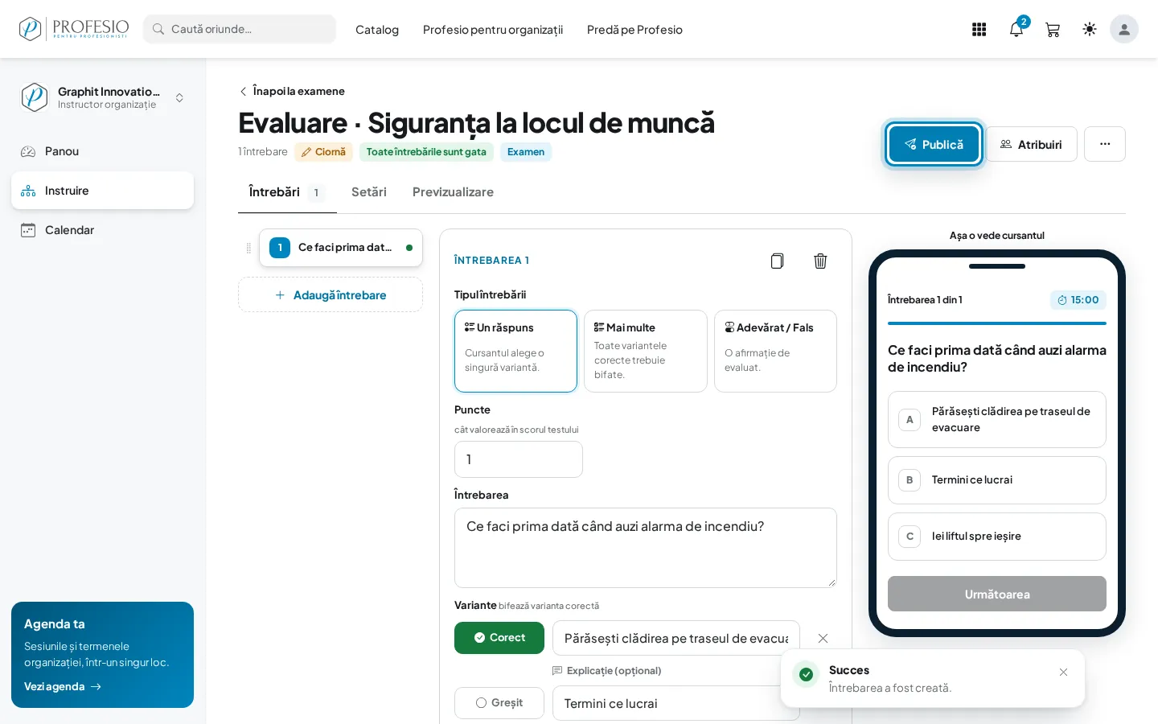Select question 1 card in list
Image resolution: width=1158 pixels, height=724 pixels.
point(341,248)
